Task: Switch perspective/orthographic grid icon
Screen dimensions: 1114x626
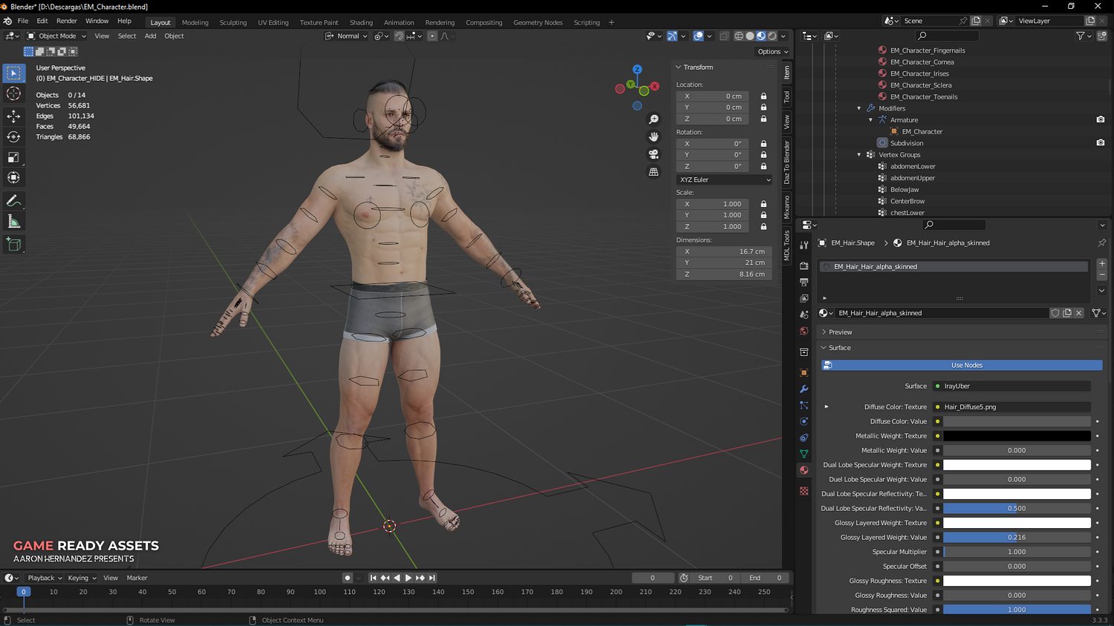Action: [x=654, y=172]
